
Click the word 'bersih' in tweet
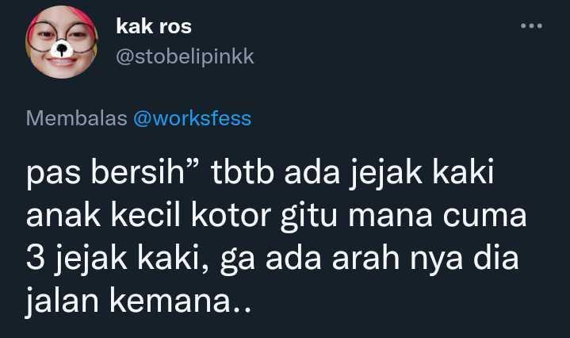(x=139, y=171)
